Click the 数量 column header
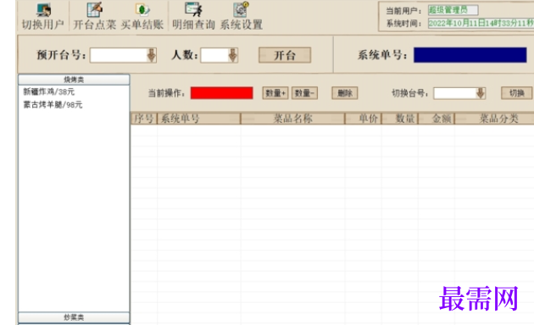534x325 pixels. pos(400,118)
